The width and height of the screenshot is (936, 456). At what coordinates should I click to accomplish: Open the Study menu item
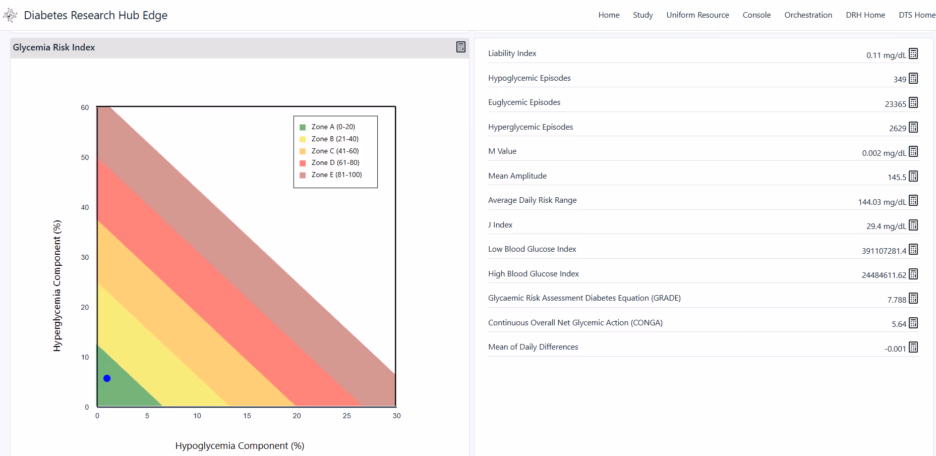coord(643,15)
